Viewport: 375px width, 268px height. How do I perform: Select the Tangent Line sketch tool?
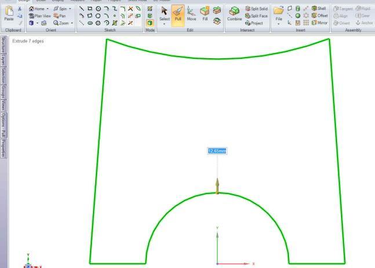pos(82,16)
